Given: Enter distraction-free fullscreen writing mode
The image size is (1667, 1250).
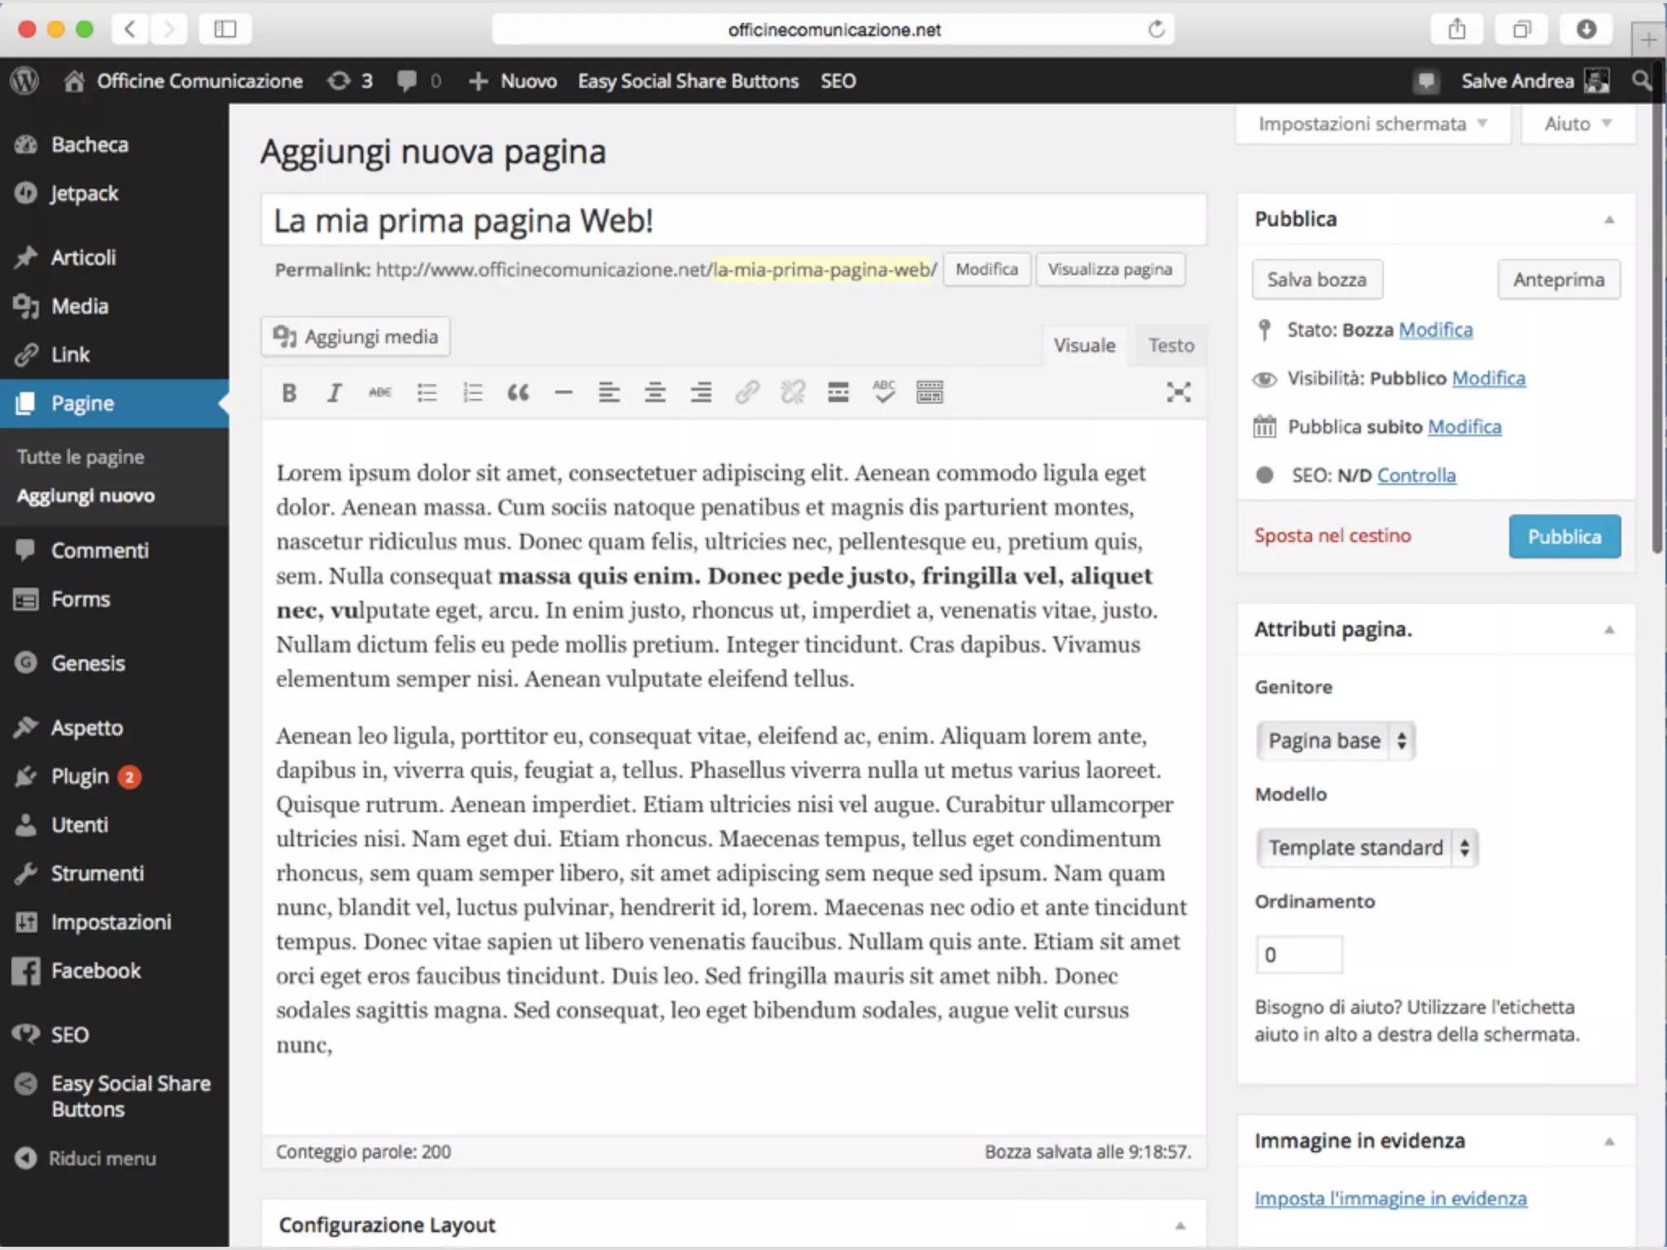Looking at the screenshot, I should [x=1178, y=393].
